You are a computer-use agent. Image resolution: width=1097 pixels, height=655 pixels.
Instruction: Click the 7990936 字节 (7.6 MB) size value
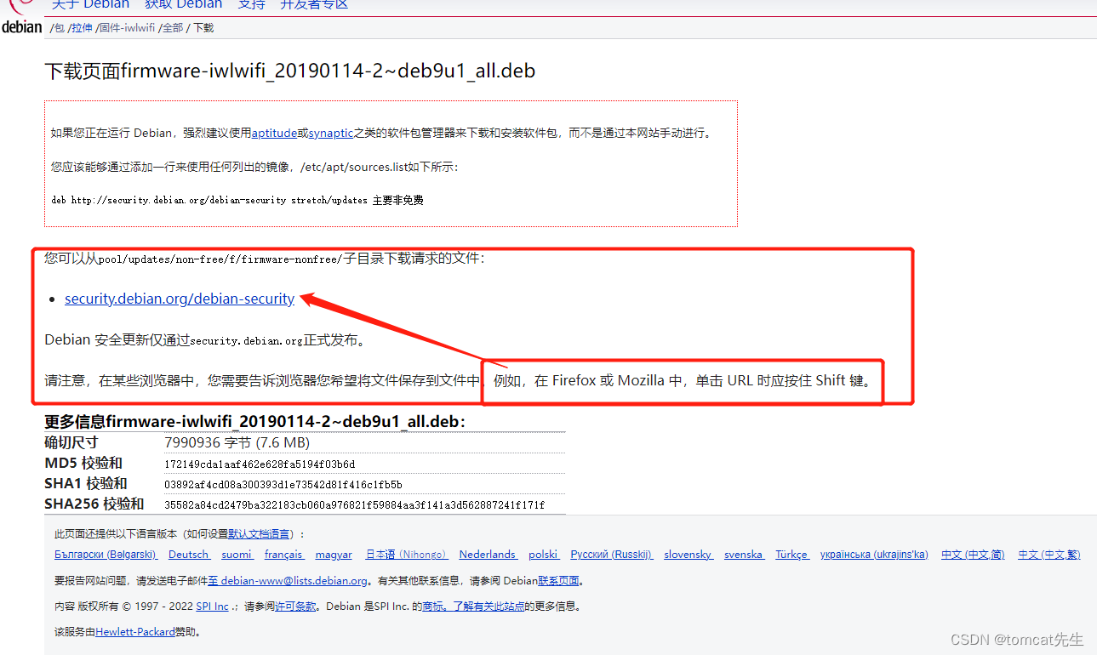click(x=237, y=443)
